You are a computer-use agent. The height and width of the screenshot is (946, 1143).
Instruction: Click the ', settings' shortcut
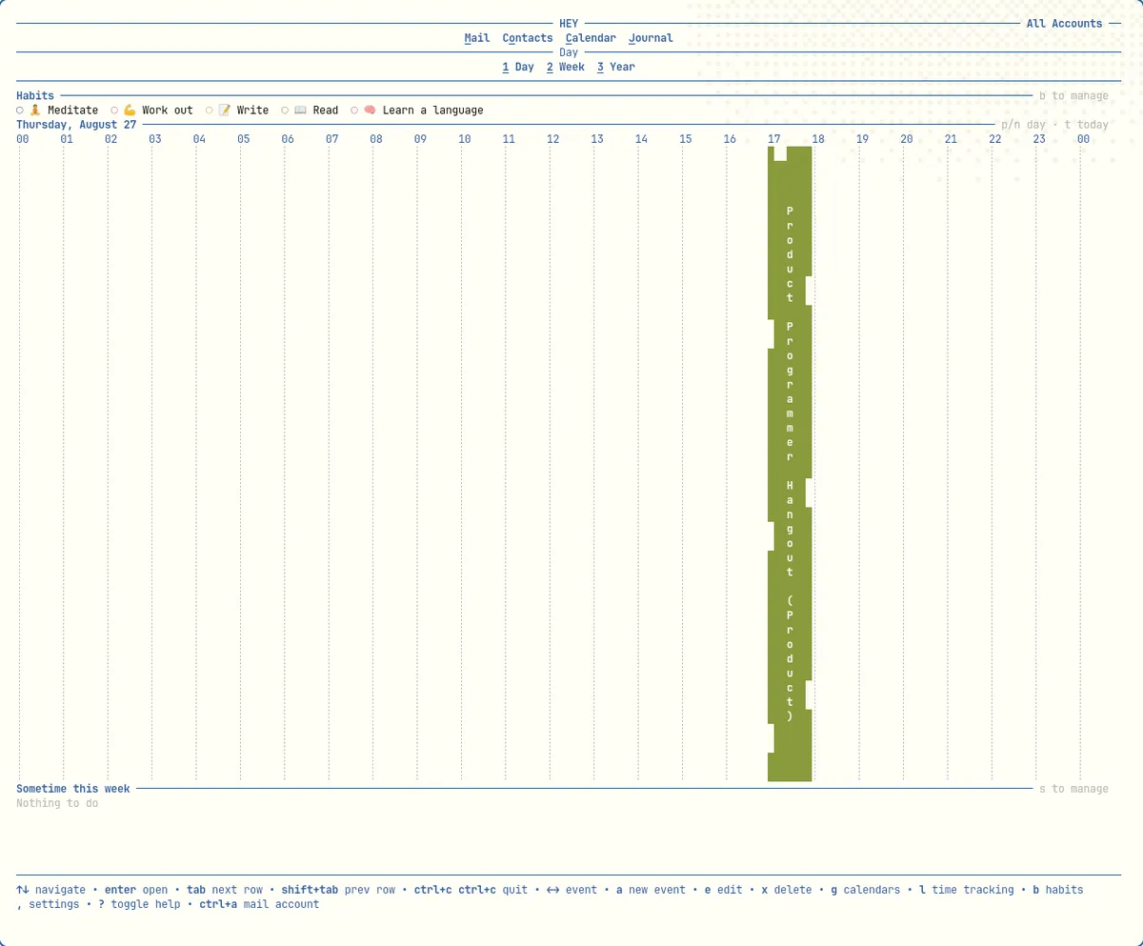48,904
